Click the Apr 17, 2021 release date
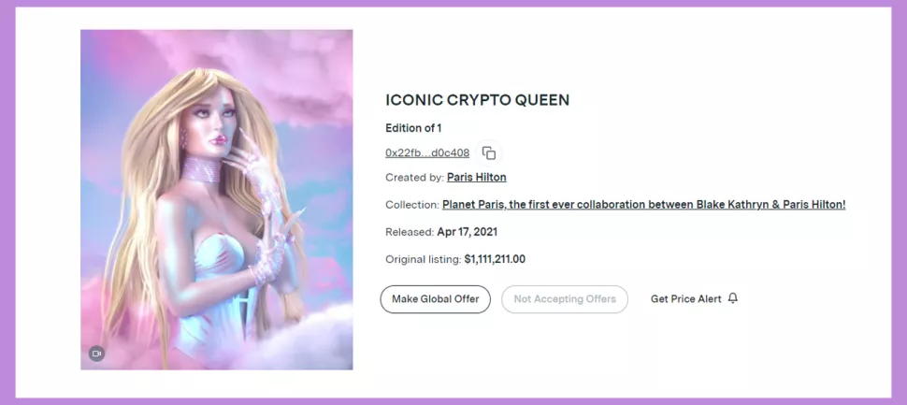This screenshot has width=907, height=405. (x=468, y=232)
